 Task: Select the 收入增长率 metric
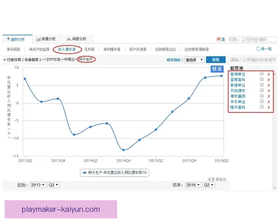click(x=67, y=49)
